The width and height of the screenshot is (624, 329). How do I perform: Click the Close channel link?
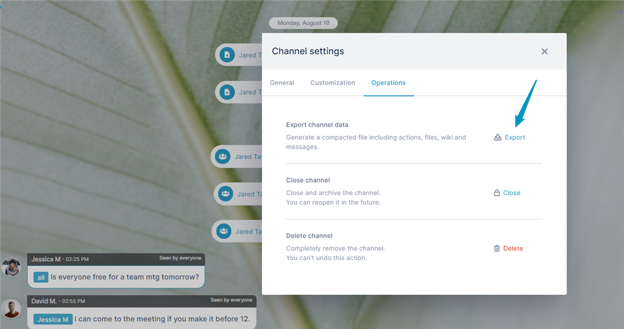[511, 193]
